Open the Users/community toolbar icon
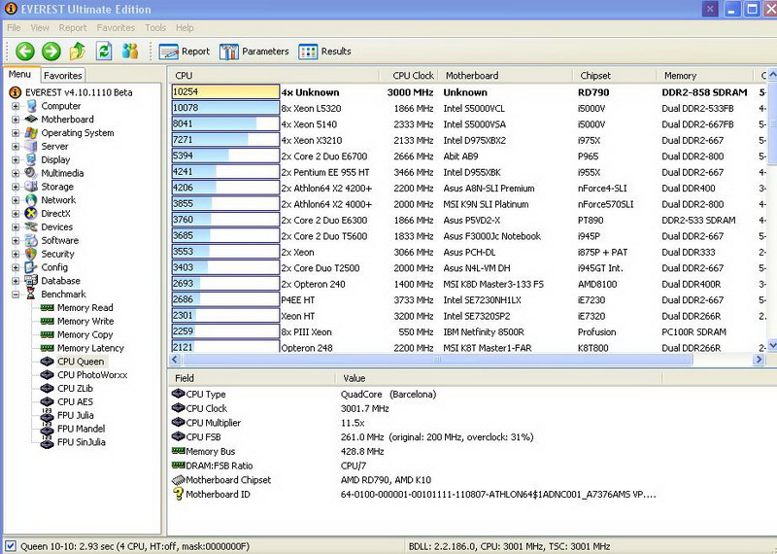The height and width of the screenshot is (554, 777). (x=130, y=51)
